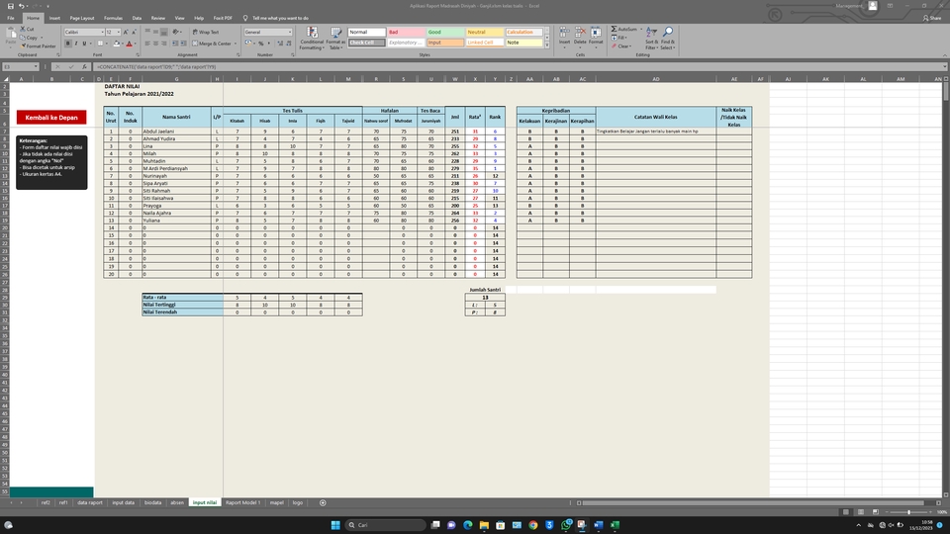Viewport: 950px width, 534px height.
Task: Click the Cut scissors icon
Action: click(23, 29)
